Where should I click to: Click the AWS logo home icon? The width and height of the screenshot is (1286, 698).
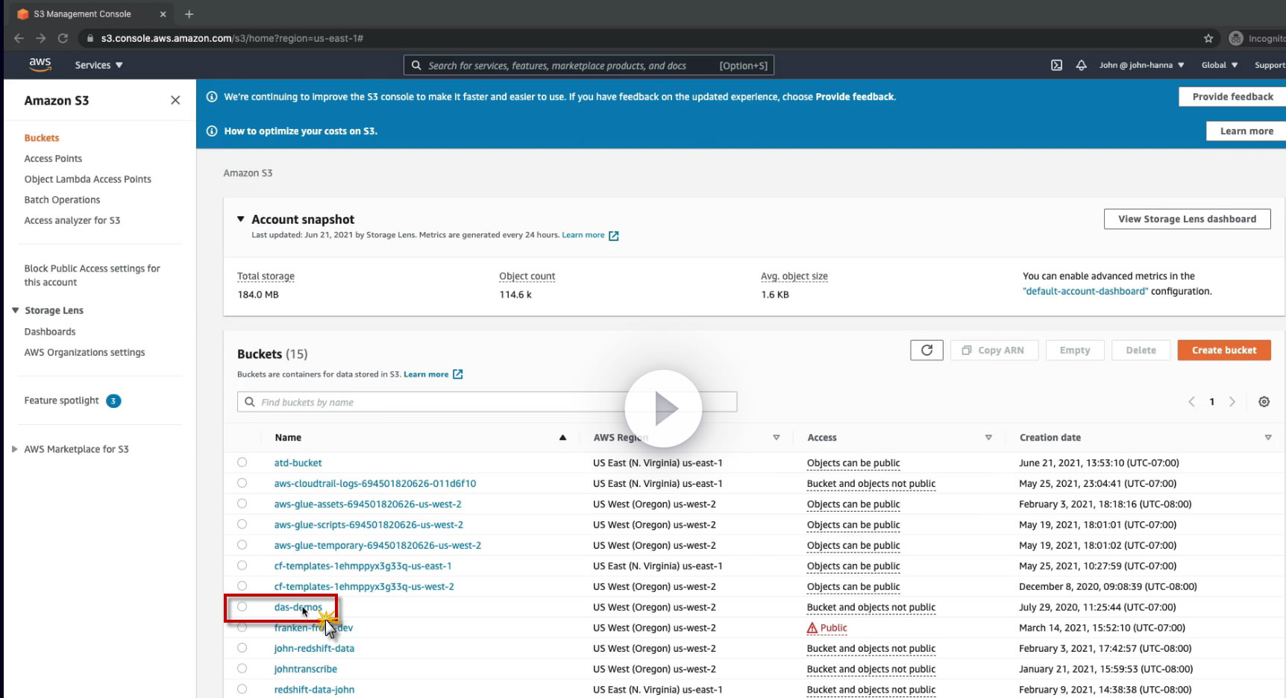[x=40, y=65]
